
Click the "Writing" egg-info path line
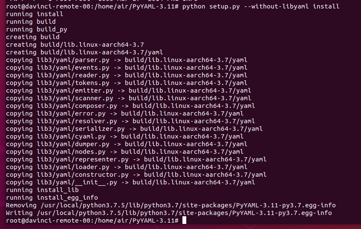(168, 213)
